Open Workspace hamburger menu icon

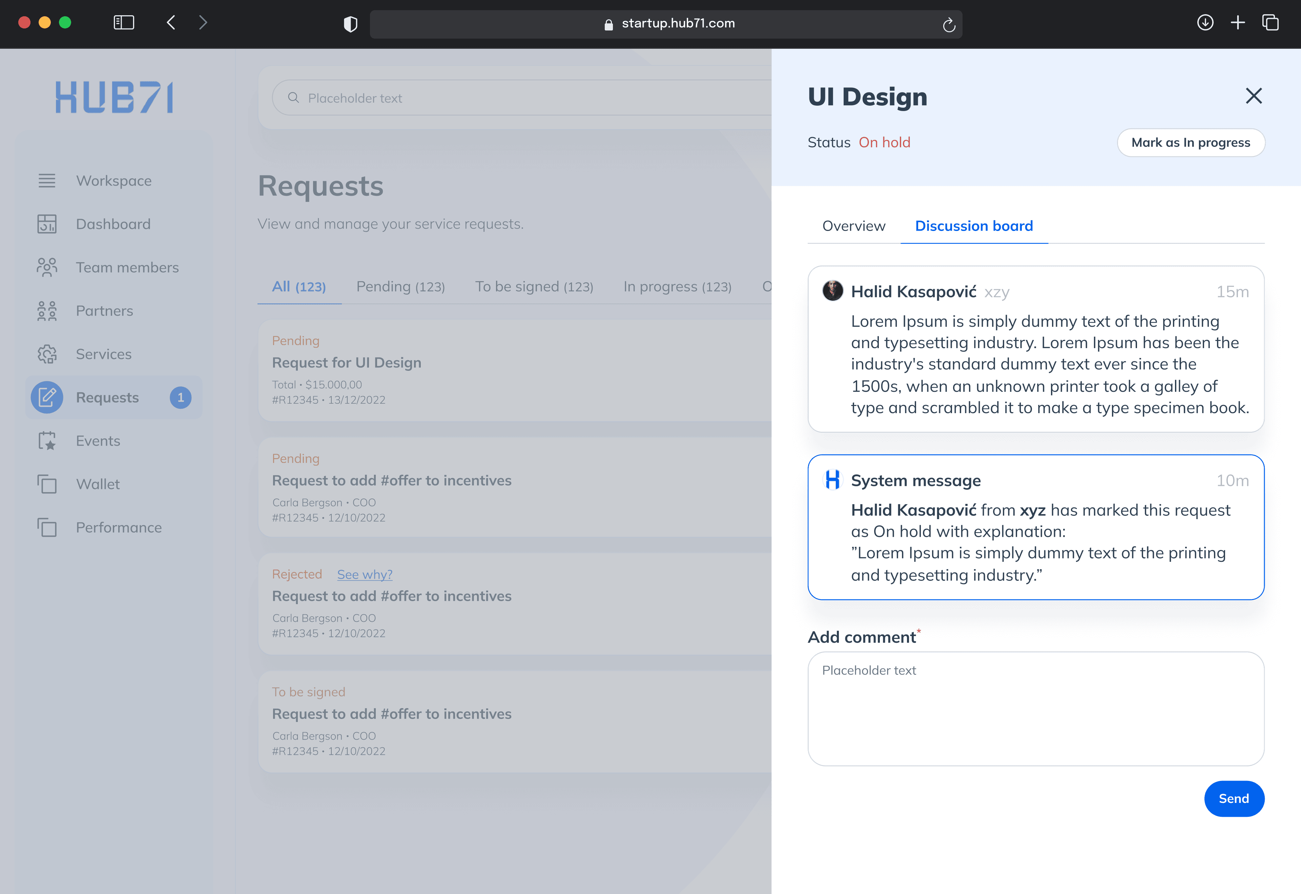tap(47, 180)
